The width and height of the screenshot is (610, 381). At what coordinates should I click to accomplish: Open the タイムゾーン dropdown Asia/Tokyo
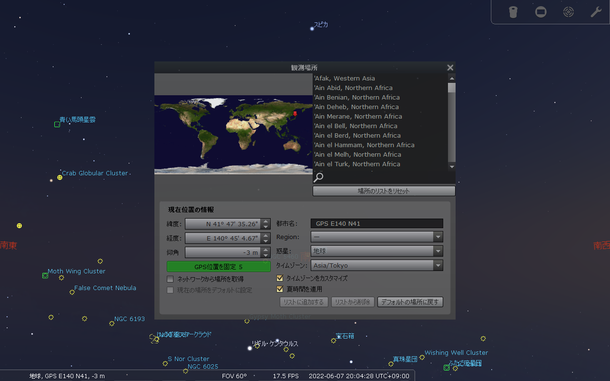(x=377, y=265)
